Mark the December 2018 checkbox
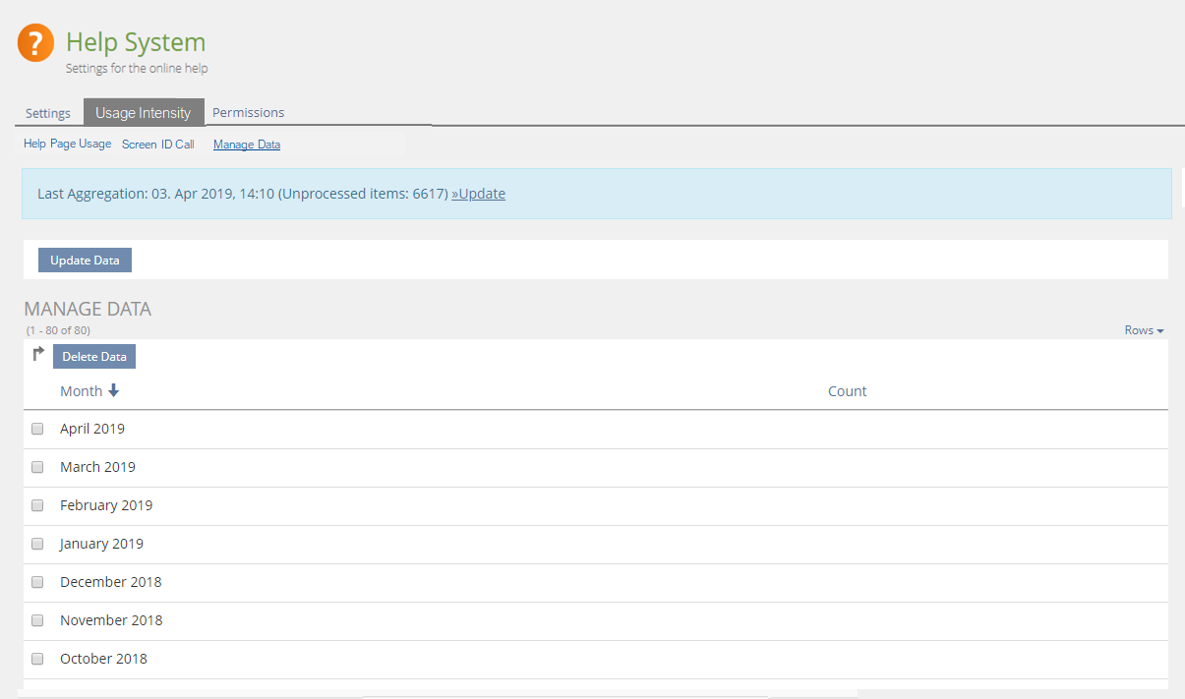The width and height of the screenshot is (1185, 699). click(x=37, y=582)
